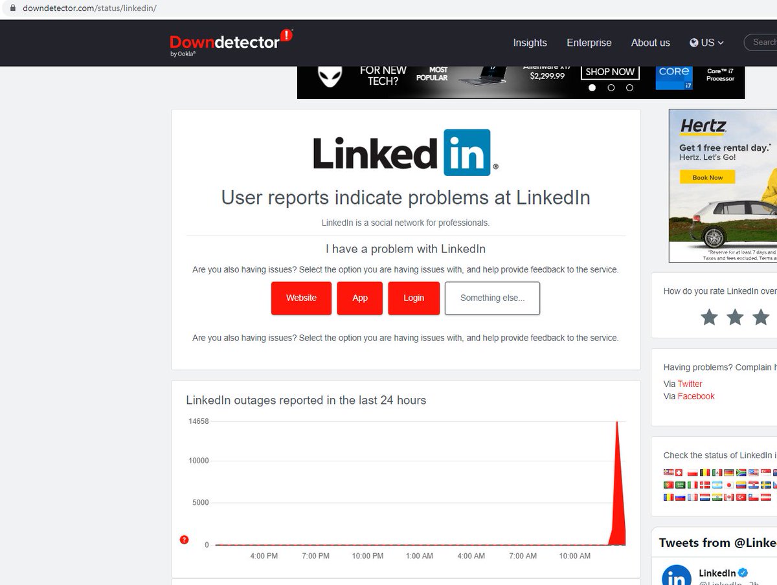Select the Russia flag
Screen dimensions: 777x585
pos(680,497)
